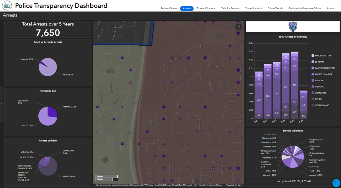Screen dimensions: 341x188
Task: Click the Last Updated 5/31/26, 9:02 AM text
Action: click(293, 181)
